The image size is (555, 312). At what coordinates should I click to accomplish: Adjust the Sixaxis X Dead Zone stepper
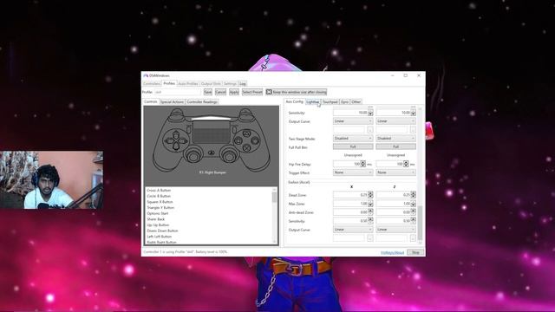370,195
